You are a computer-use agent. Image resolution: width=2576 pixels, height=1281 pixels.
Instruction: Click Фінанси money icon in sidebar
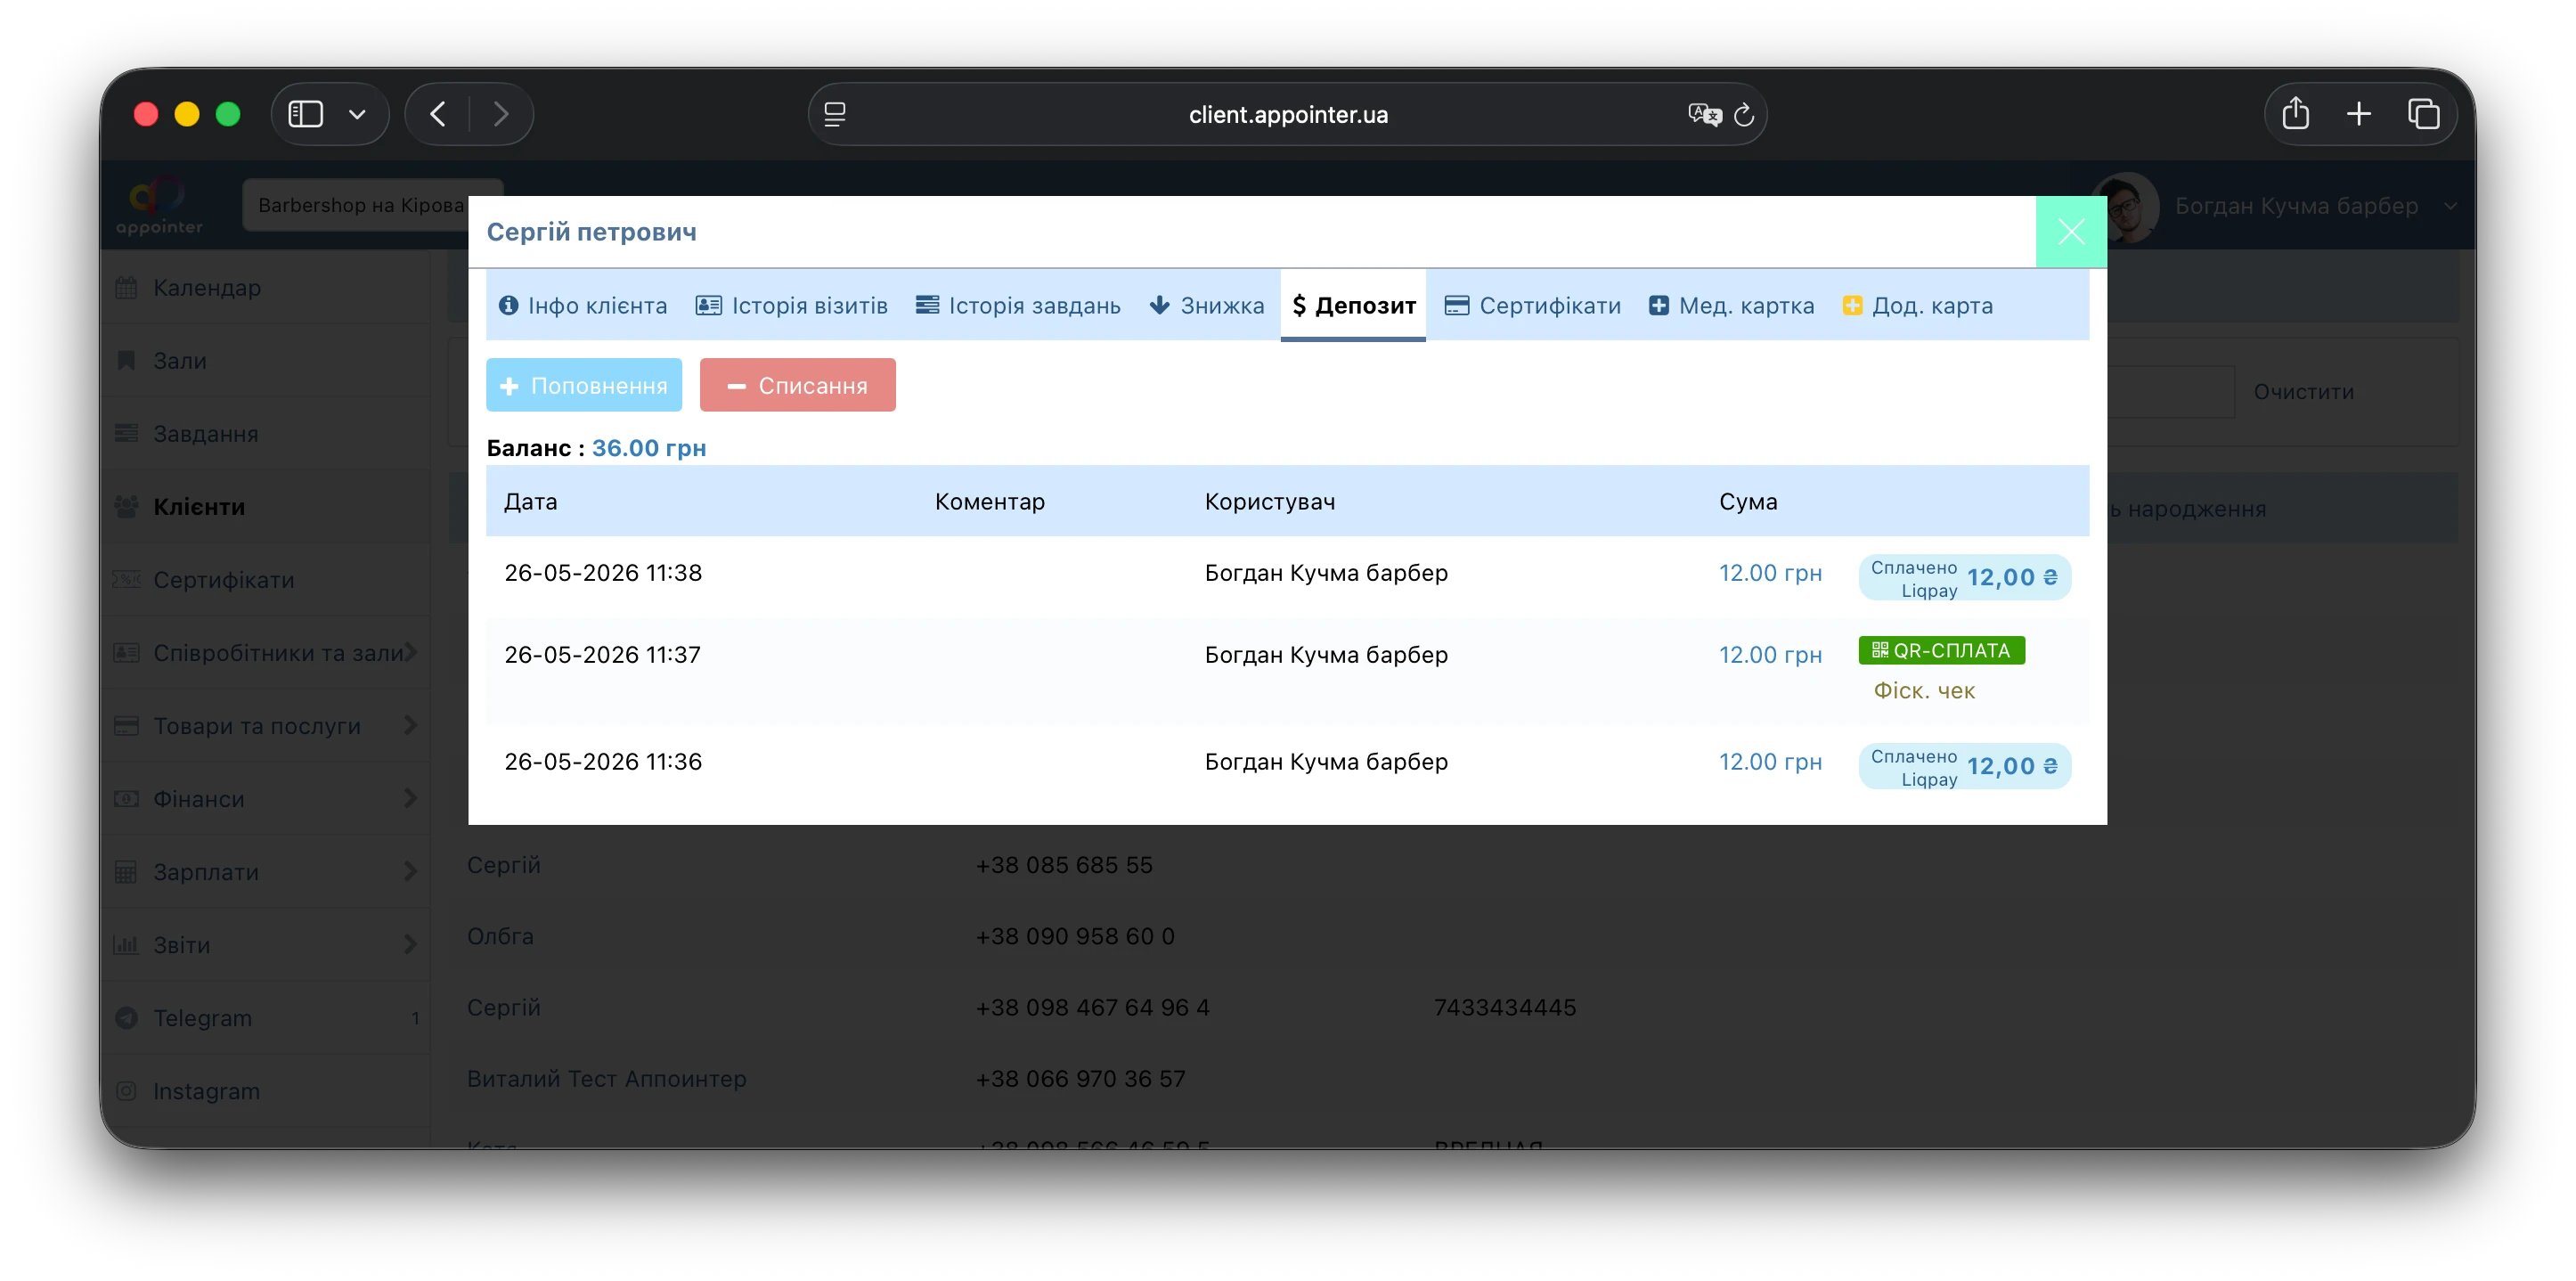126,798
